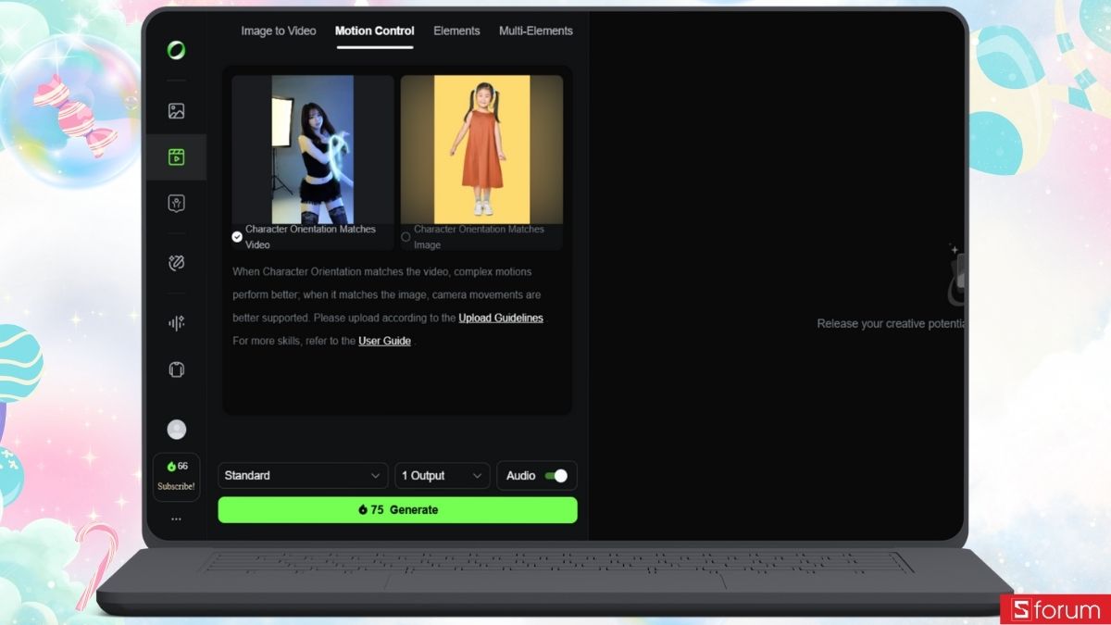Click the effects brush icon in the sidebar
Screen dimensions: 1111x625
coord(176,263)
